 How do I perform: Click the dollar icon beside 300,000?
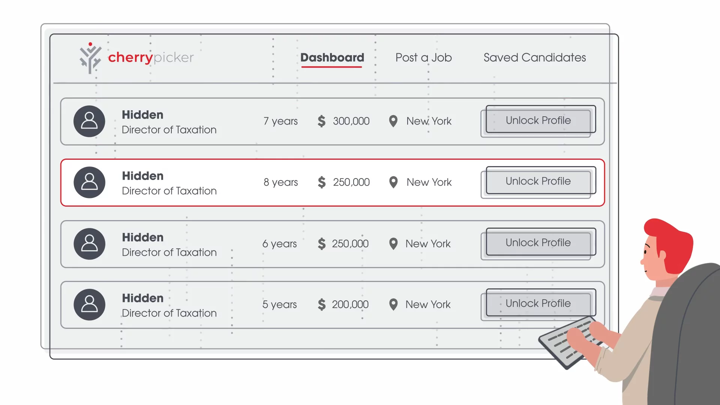(321, 121)
